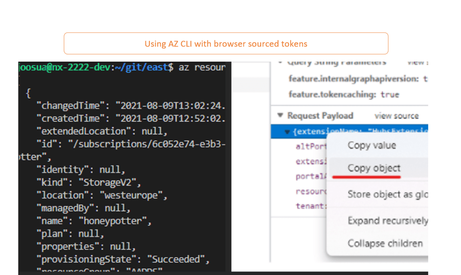Select "Copy value" in the context menu
This screenshot has height=275, width=461.
point(371,145)
